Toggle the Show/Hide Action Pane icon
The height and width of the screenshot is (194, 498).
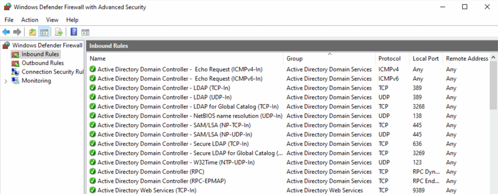(x=85, y=32)
